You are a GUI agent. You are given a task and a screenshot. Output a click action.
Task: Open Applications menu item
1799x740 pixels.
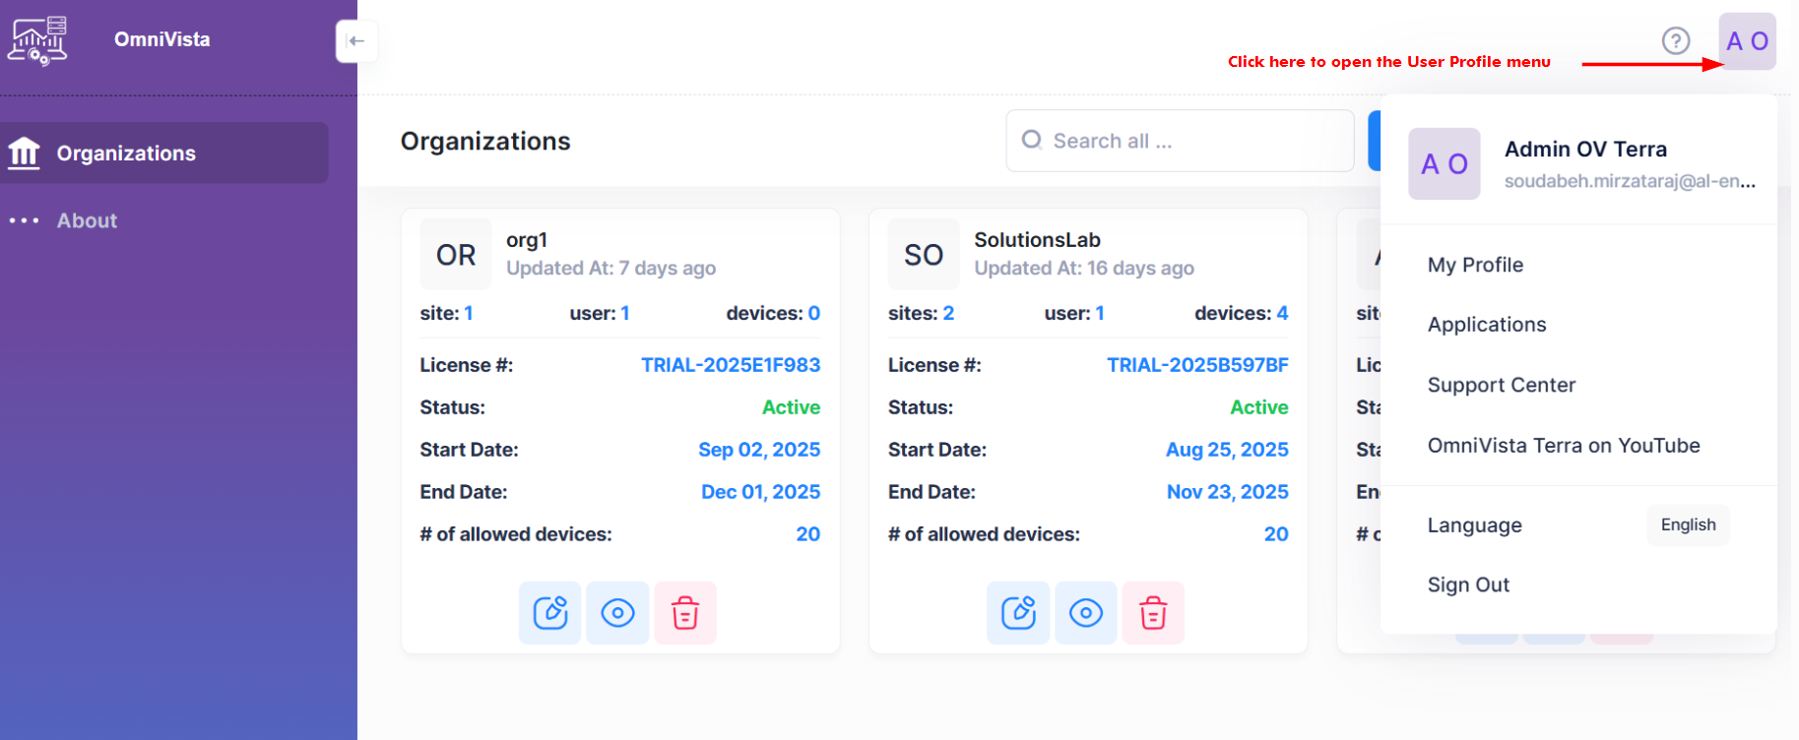1487,325
